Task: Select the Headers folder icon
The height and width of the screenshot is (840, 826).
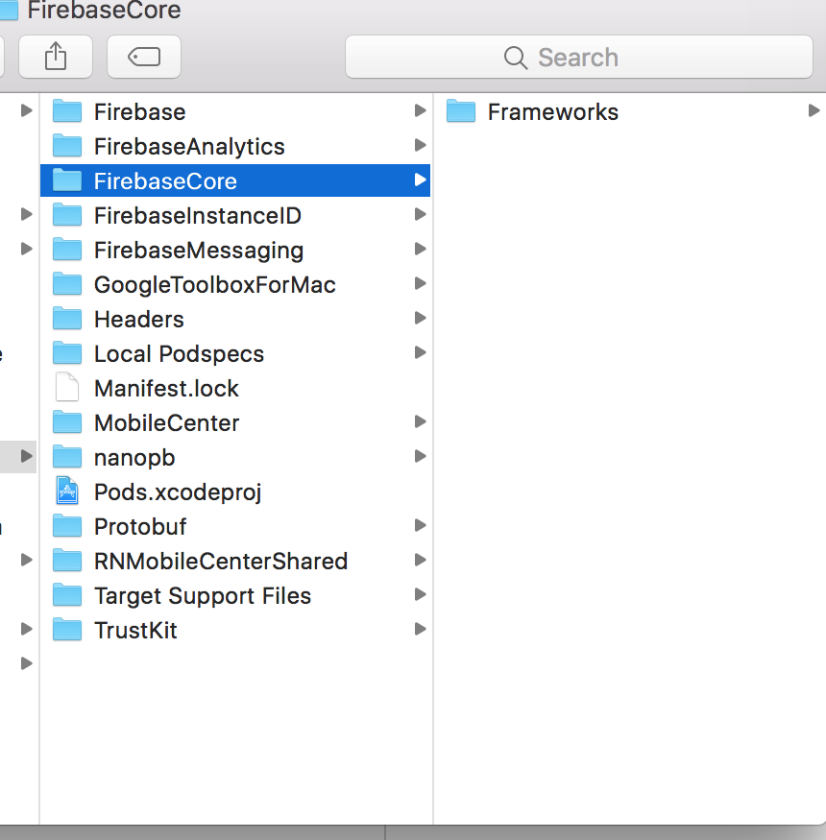Action: coord(67,318)
